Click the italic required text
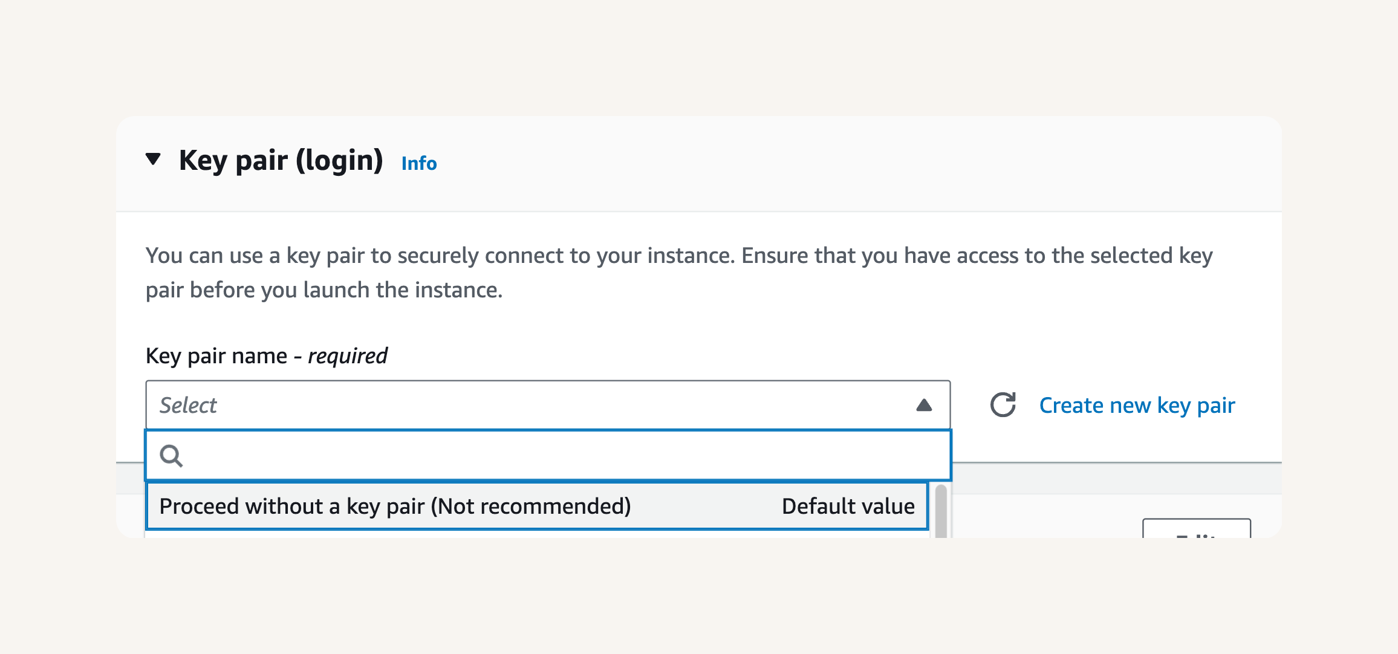The height and width of the screenshot is (654, 1398). coord(348,356)
